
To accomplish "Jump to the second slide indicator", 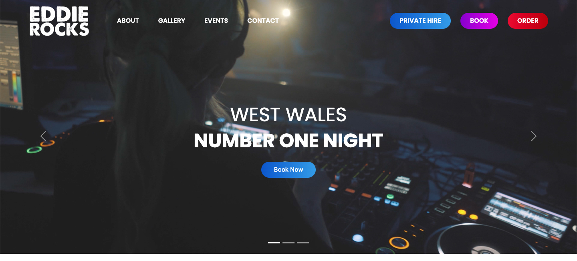I will coord(288,243).
